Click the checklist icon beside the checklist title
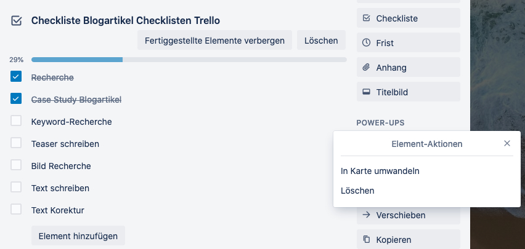Viewport: 525px width, 249px height. click(x=16, y=20)
